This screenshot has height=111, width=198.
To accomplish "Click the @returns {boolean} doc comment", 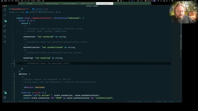I will pyautogui.click(x=35, y=87).
